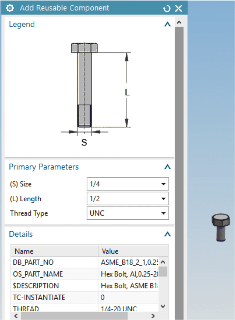Open the dialog settings gear icon
Viewport: 235px width, 320px height.
pos(10,8)
